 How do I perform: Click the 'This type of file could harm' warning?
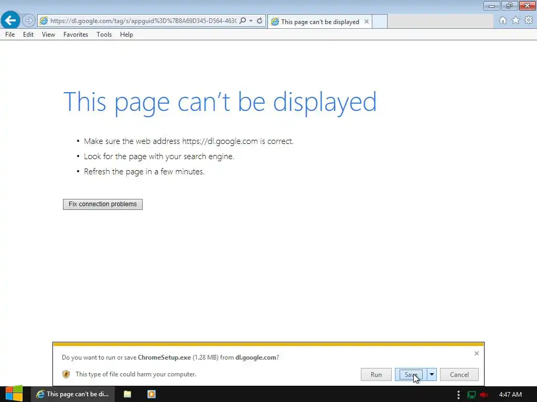point(136,374)
